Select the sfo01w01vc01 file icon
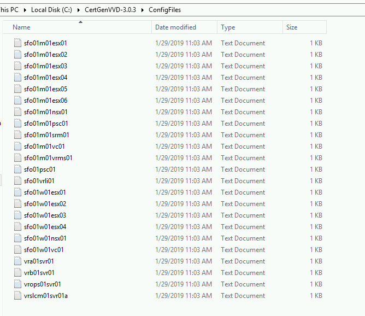Image resolution: width=365 pixels, height=316 pixels. (18, 250)
